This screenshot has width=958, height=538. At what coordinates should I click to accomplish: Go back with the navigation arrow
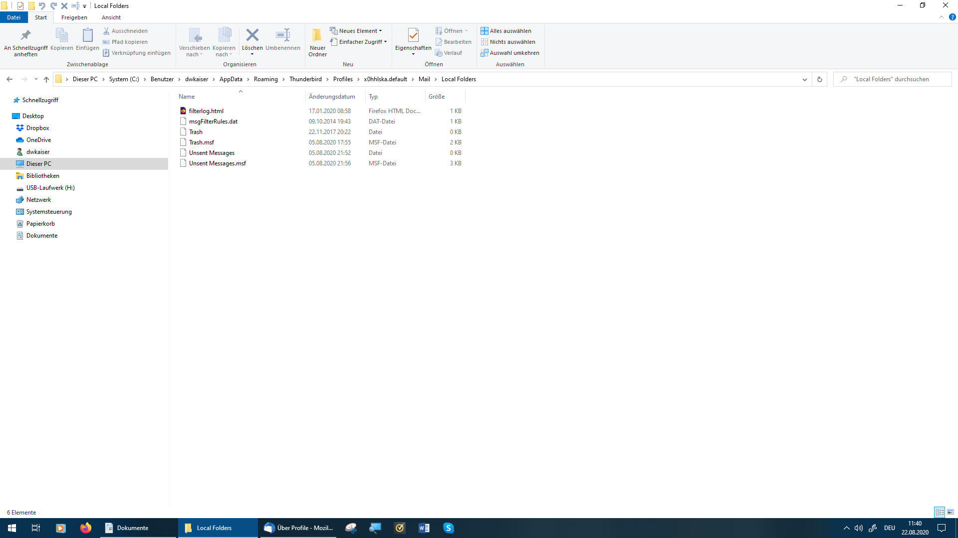point(9,79)
